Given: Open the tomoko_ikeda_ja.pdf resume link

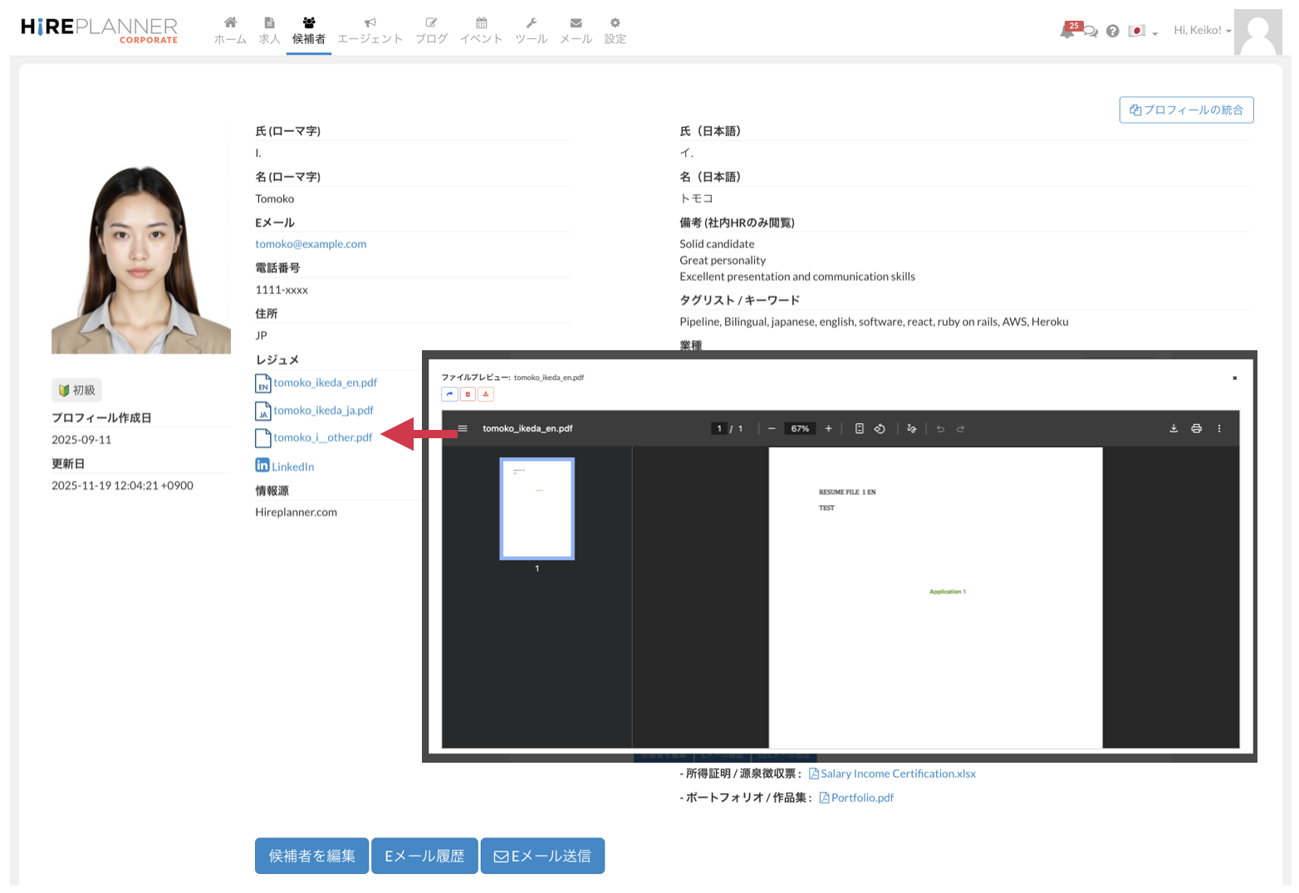Looking at the screenshot, I should 323,410.
